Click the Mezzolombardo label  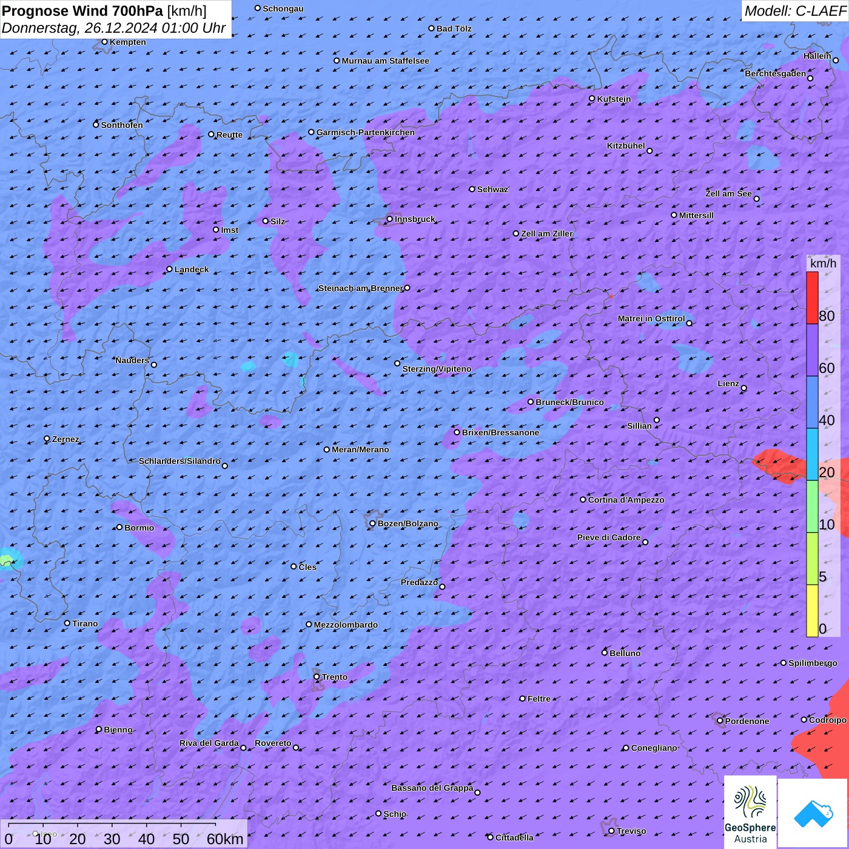(x=346, y=625)
